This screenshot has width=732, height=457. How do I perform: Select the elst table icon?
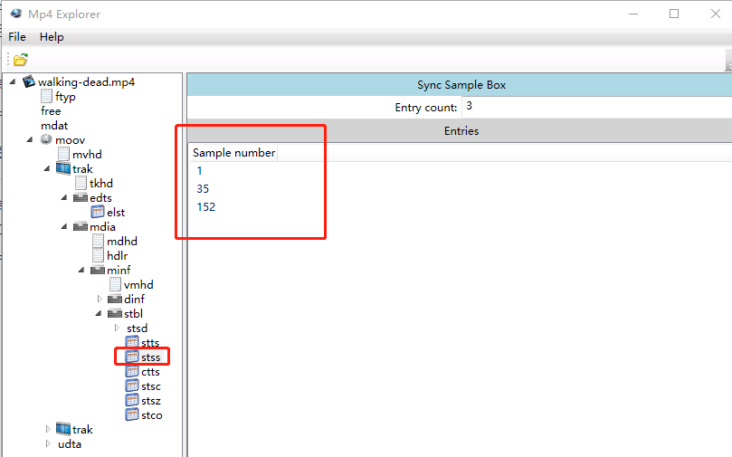(x=98, y=213)
